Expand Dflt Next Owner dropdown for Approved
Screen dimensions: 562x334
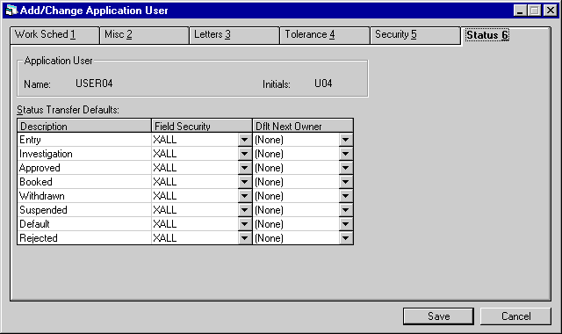point(346,168)
